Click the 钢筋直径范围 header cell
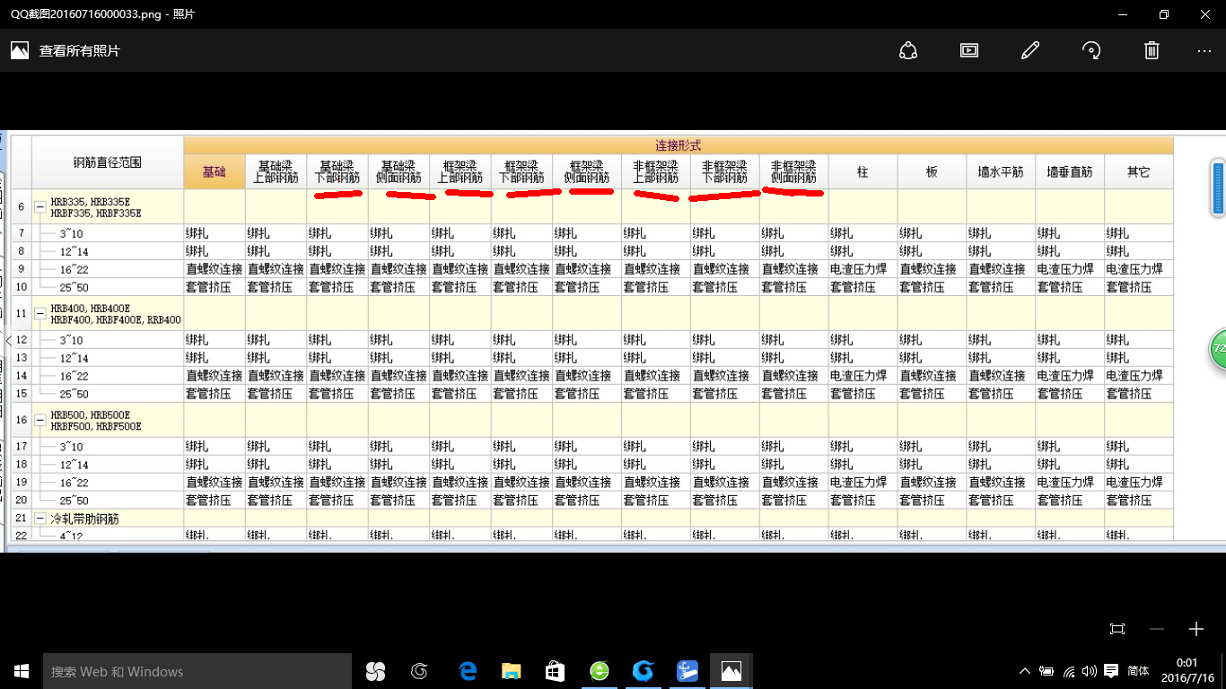 [x=108, y=163]
